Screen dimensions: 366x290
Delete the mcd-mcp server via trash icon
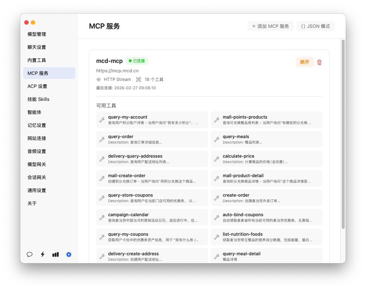(x=319, y=62)
